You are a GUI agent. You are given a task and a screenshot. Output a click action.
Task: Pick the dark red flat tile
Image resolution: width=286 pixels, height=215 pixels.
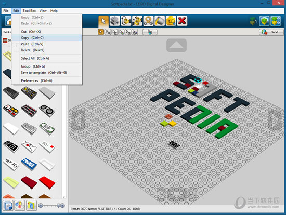(x=29, y=182)
